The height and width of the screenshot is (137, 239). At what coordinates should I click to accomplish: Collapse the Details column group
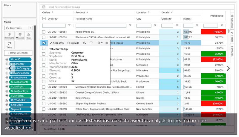[x=172, y=12]
